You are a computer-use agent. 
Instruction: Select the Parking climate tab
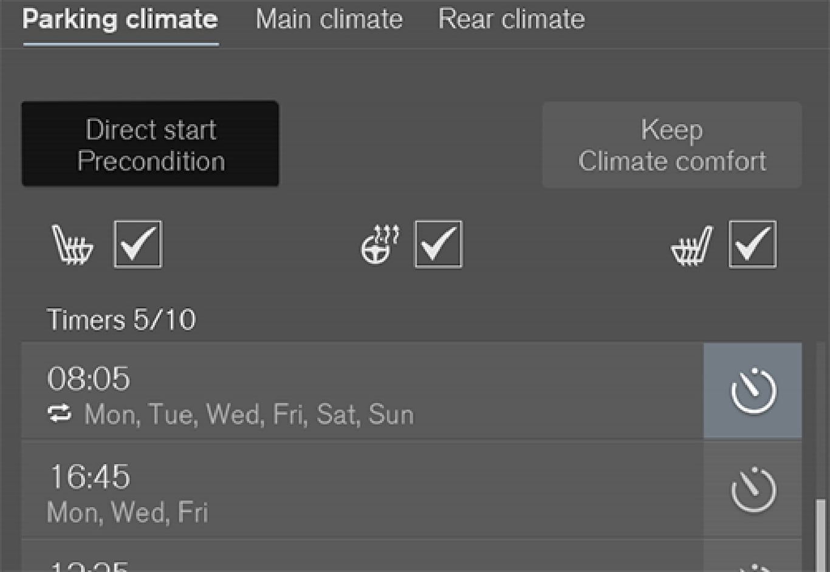coord(120,19)
